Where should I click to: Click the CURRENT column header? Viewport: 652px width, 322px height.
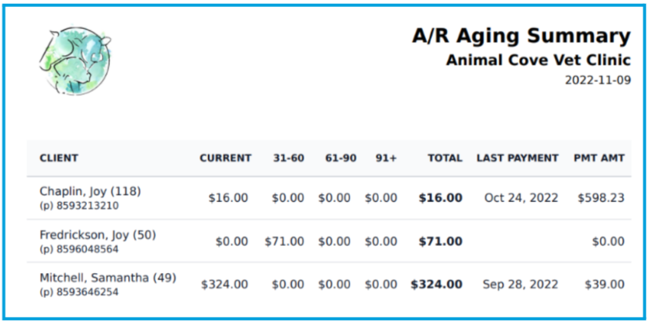coord(225,158)
